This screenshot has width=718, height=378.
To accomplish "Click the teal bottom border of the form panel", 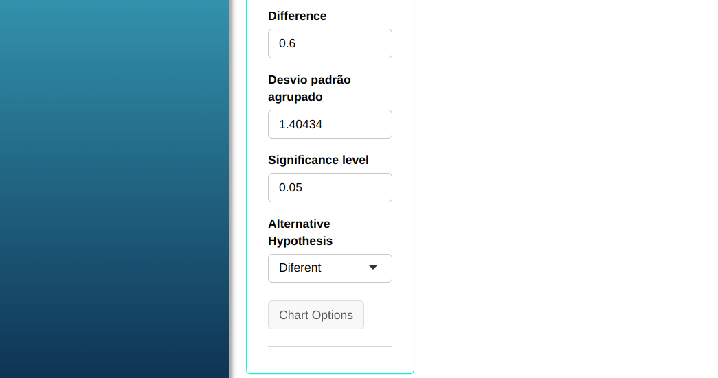I will [x=330, y=373].
